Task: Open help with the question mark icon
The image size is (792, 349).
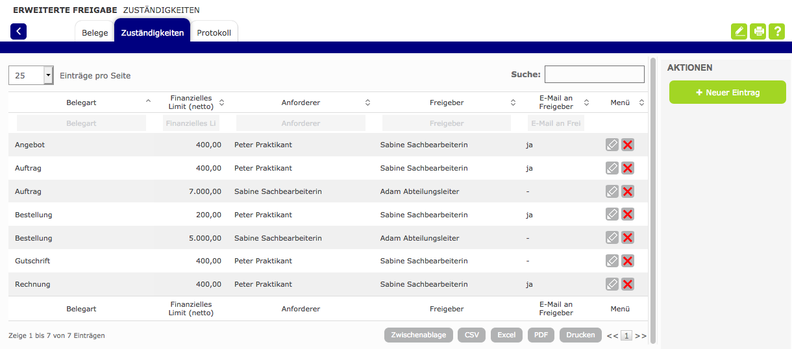Action: tap(776, 31)
